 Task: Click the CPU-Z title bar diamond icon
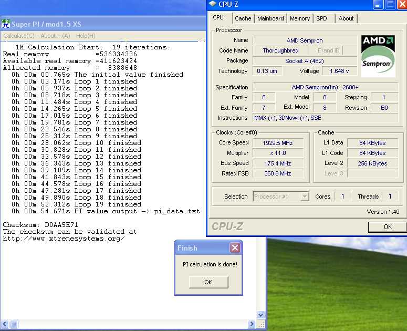point(213,4)
